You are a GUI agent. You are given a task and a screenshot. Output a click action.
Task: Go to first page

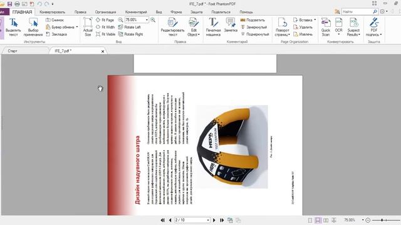click(x=162, y=220)
